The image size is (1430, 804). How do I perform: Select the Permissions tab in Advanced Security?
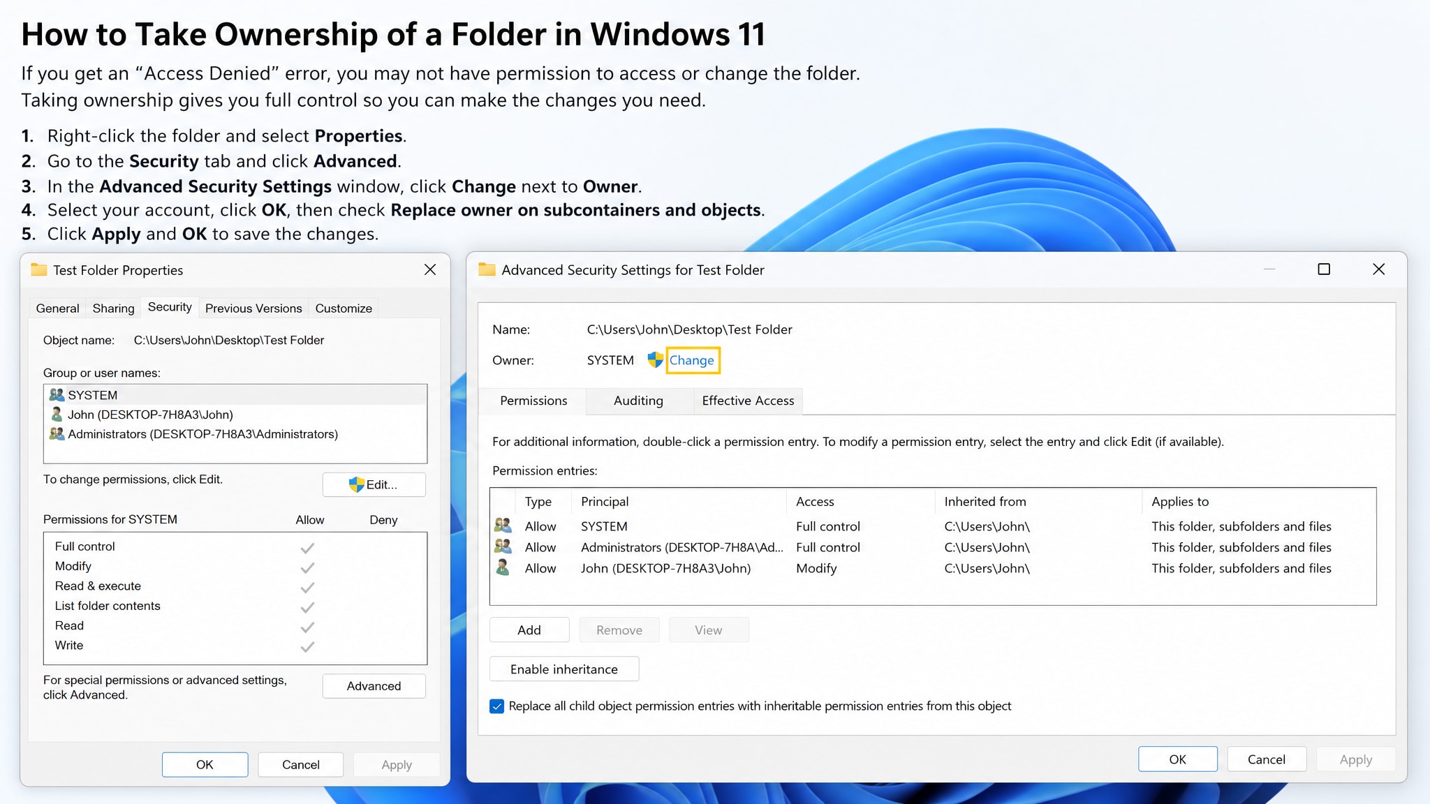point(533,401)
